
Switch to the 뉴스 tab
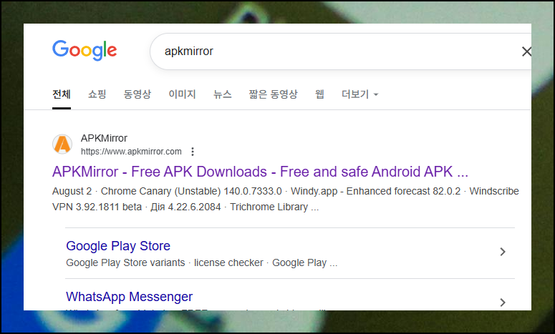(222, 94)
